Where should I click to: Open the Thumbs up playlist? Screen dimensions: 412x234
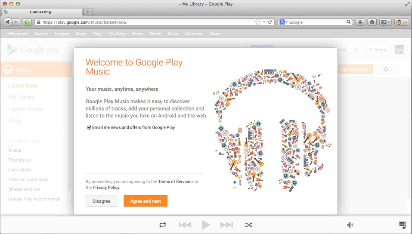click(x=20, y=160)
